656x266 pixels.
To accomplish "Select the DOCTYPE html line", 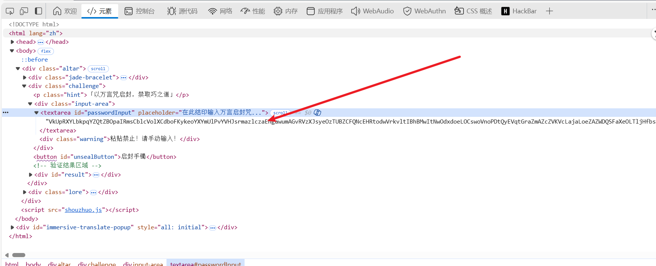I will [x=34, y=24].
